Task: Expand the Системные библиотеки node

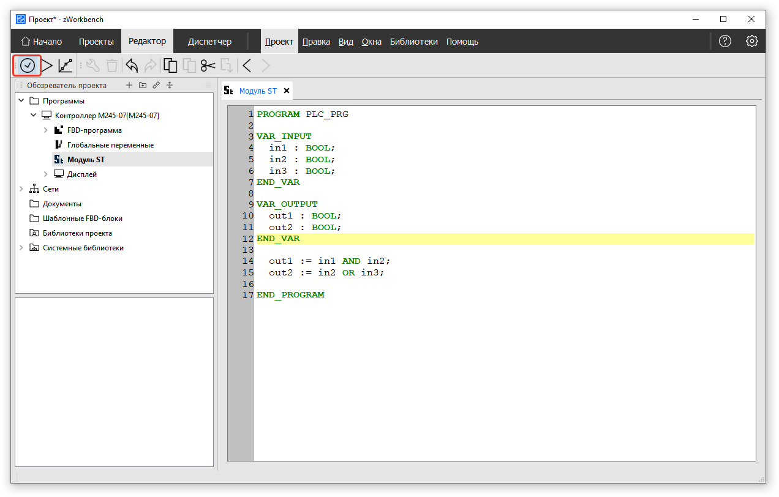Action: [21, 248]
